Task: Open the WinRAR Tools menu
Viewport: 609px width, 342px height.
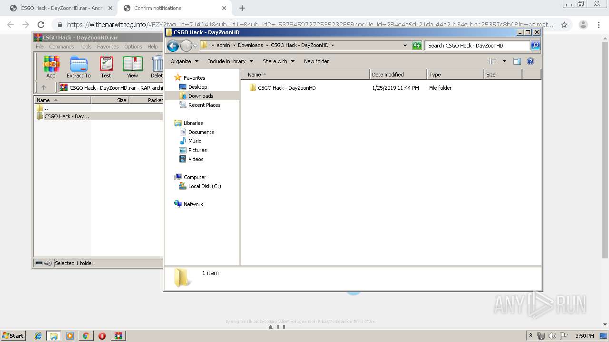Action: 86,47
